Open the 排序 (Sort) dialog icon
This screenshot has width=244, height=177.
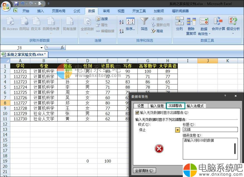point(130,22)
